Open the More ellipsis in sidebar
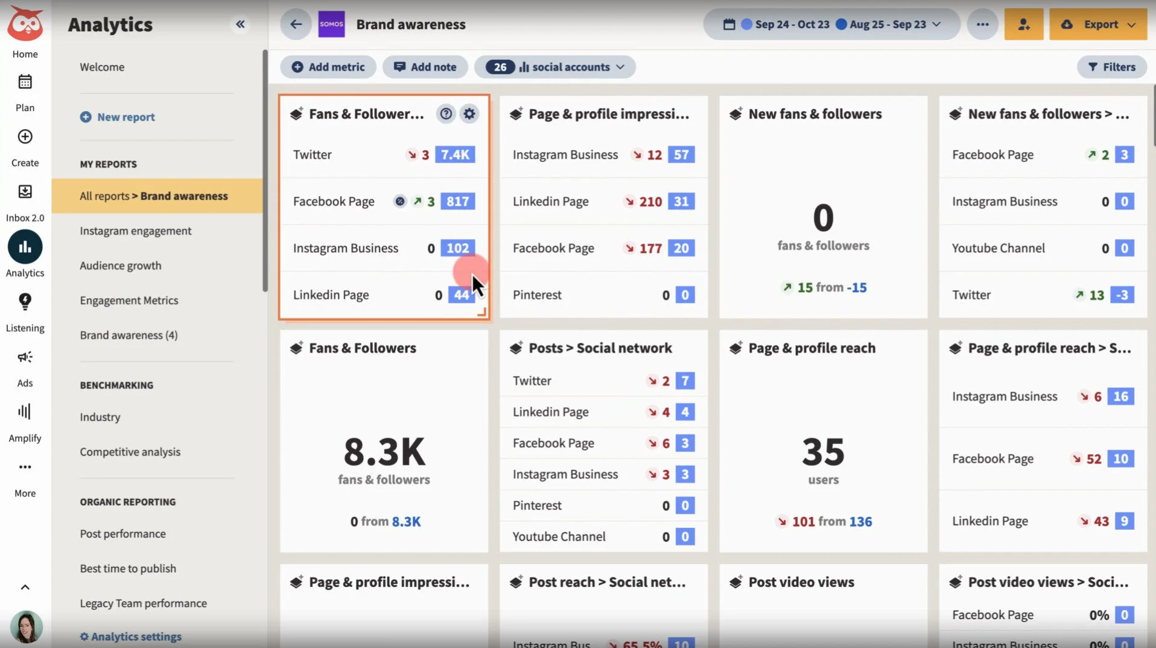The image size is (1156, 648). click(x=25, y=467)
